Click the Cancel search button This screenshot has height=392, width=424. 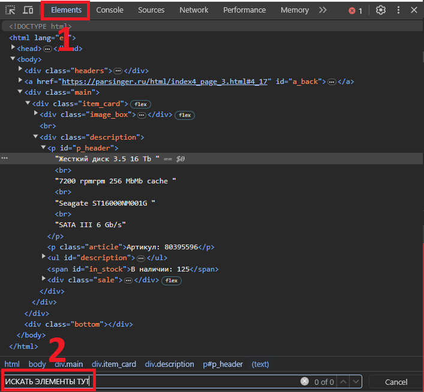[x=396, y=382]
